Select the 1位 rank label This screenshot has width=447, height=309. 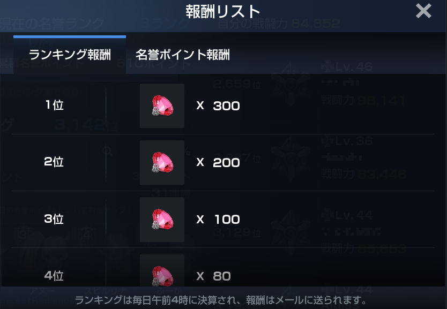tap(54, 105)
